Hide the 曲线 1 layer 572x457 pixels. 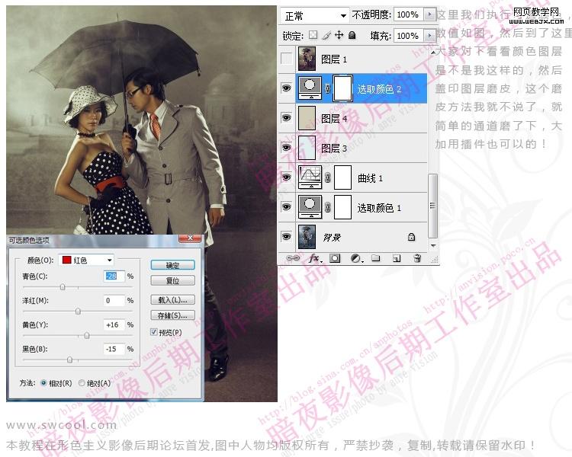pyautogui.click(x=286, y=177)
